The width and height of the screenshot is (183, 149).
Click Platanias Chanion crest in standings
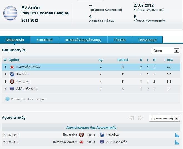click(12, 67)
